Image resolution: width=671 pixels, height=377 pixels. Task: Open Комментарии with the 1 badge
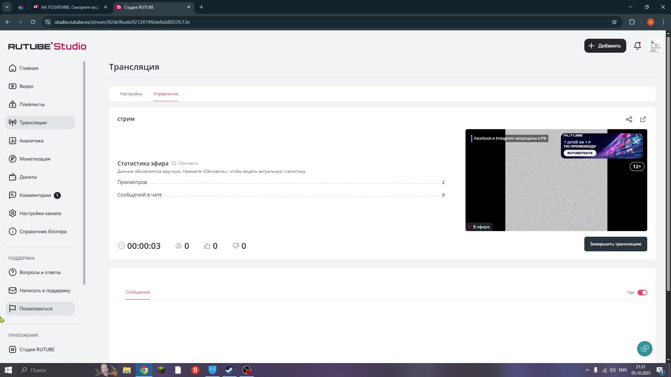(35, 195)
